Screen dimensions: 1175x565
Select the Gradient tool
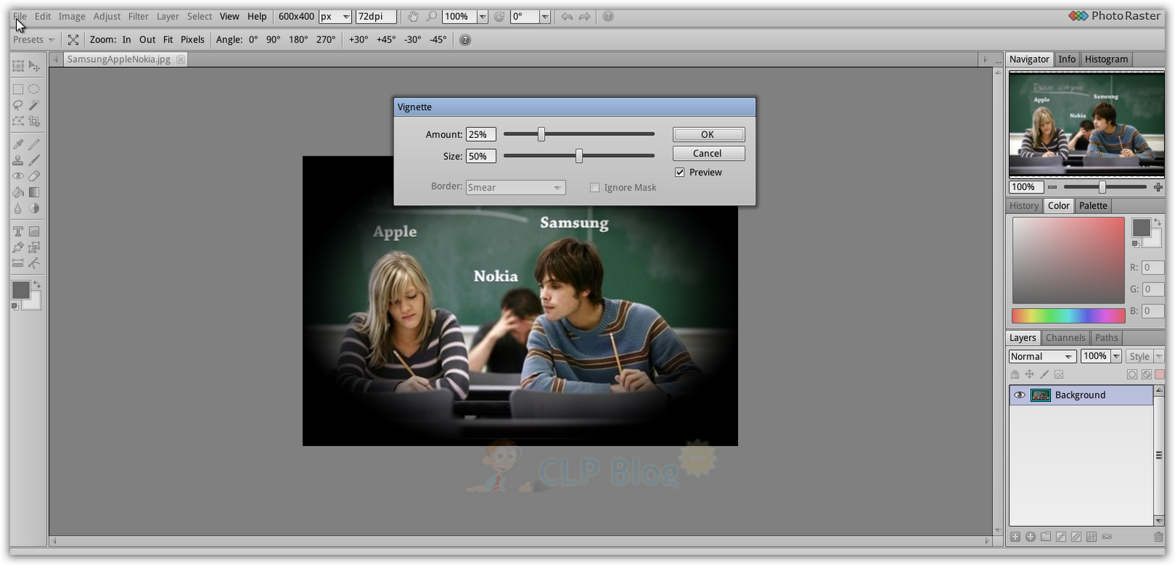tap(35, 192)
